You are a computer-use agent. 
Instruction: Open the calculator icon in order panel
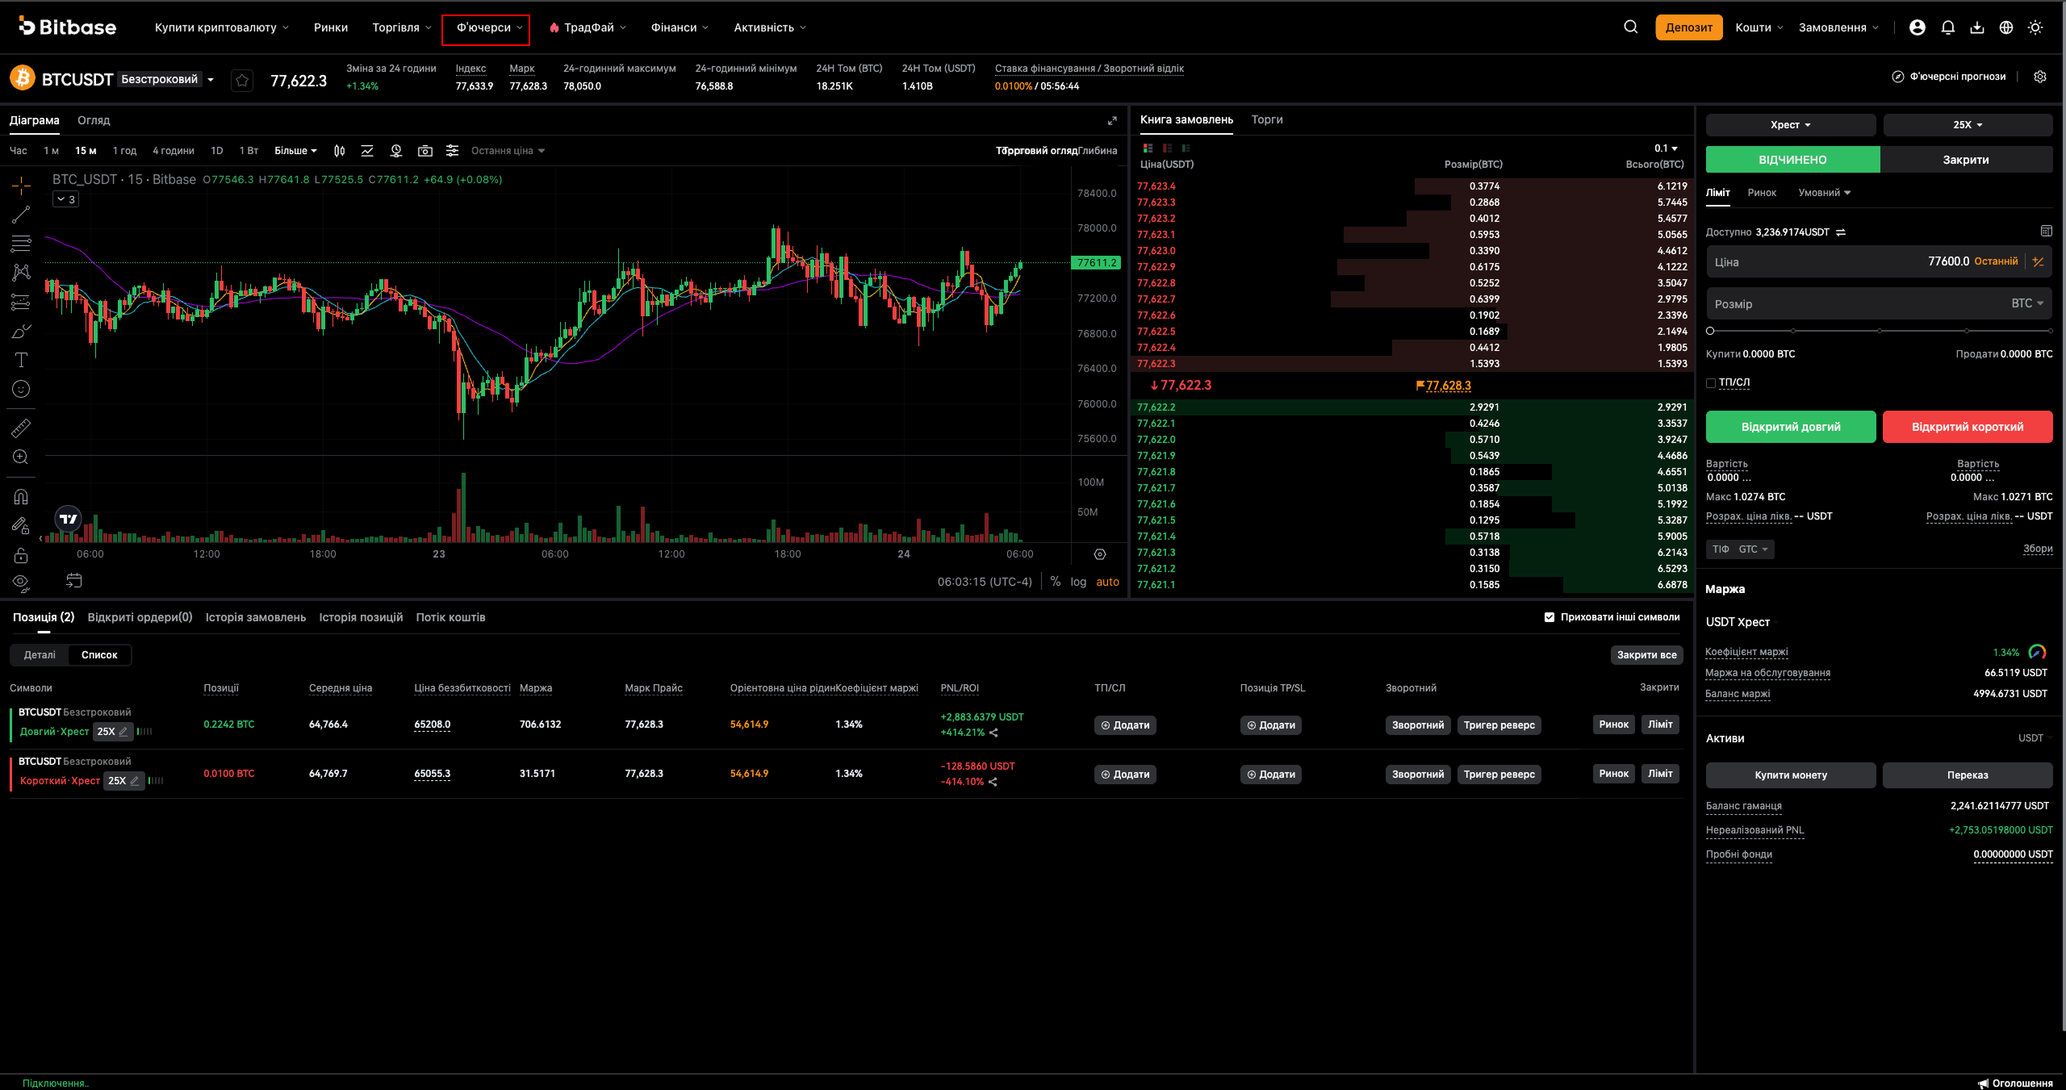point(2046,232)
